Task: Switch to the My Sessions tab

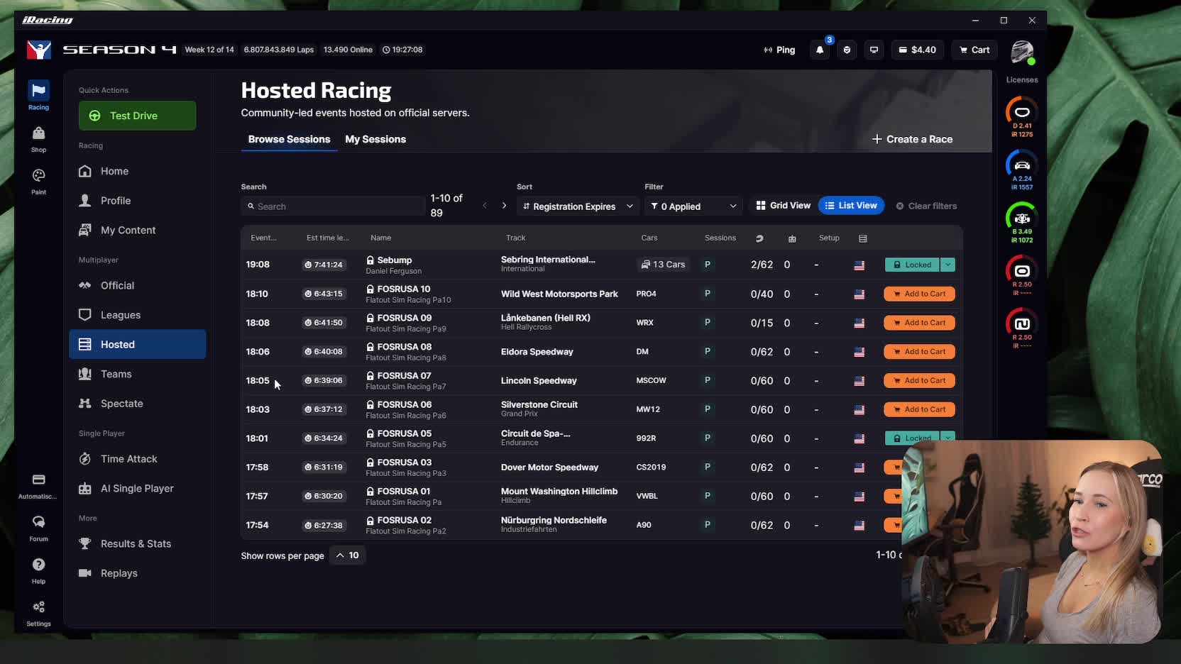Action: click(x=375, y=139)
